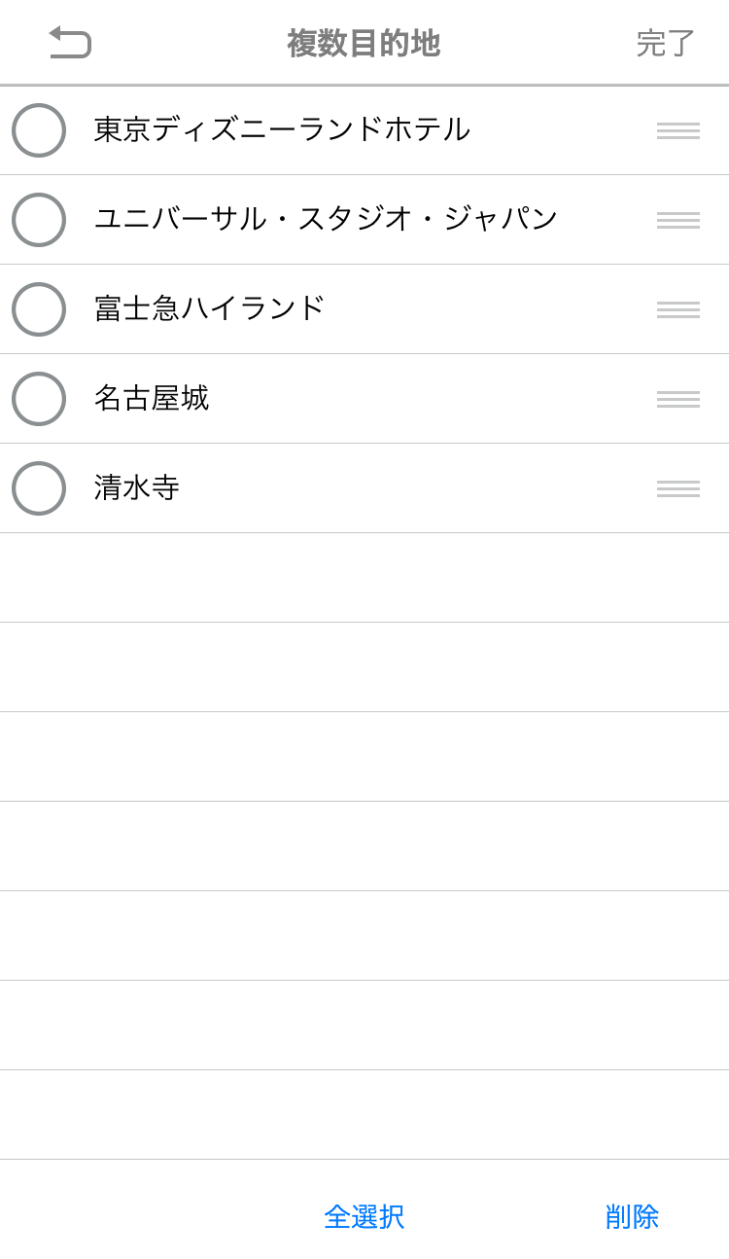Click the 名古屋城 list item text
Screen dimensions: 729x1259
point(152,398)
